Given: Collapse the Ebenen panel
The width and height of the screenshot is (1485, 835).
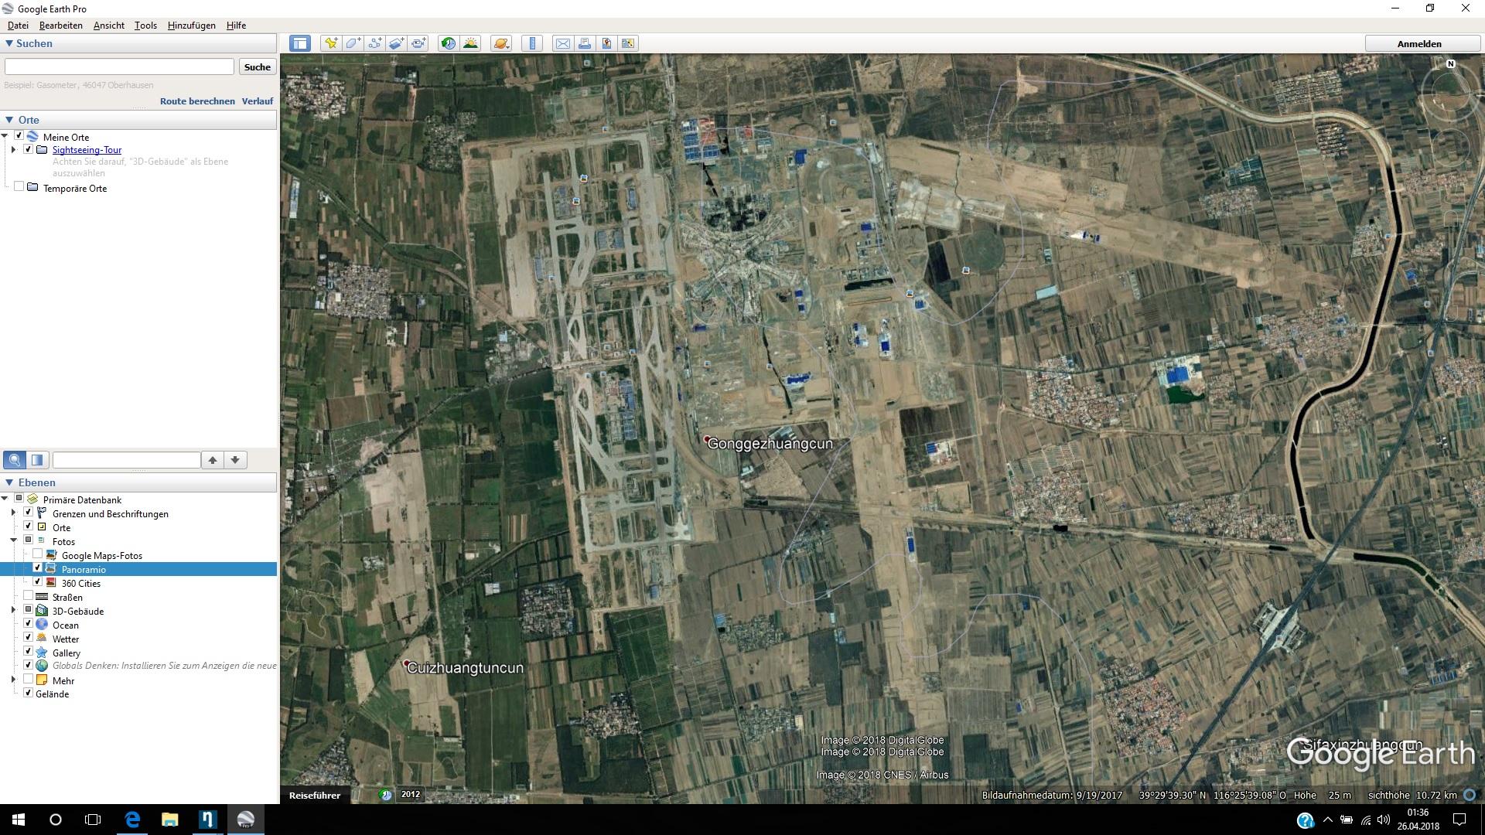Looking at the screenshot, I should [9, 482].
